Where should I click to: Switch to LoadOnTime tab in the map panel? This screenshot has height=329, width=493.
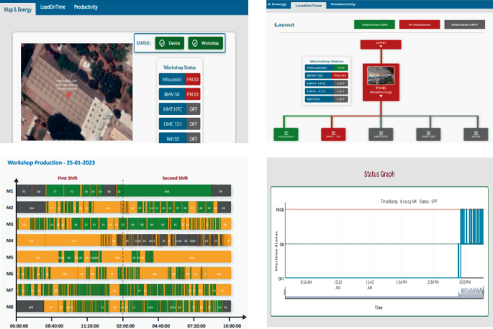tap(53, 7)
